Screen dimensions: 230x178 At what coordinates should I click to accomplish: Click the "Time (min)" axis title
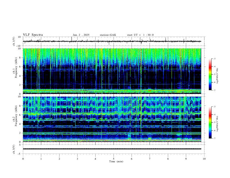coord(116,161)
